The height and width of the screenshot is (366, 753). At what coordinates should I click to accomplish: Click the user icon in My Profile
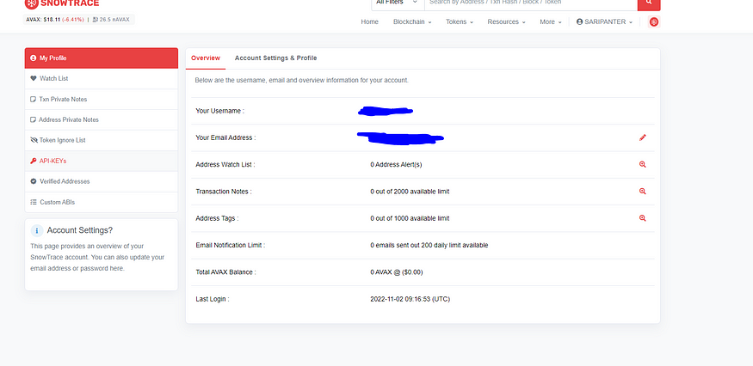coord(34,58)
